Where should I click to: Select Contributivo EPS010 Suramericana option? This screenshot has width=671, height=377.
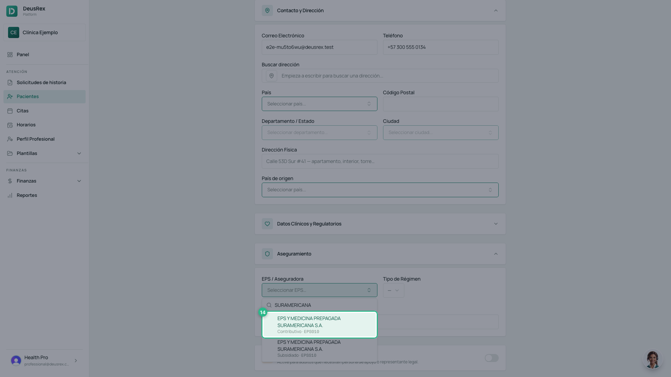[x=319, y=325]
